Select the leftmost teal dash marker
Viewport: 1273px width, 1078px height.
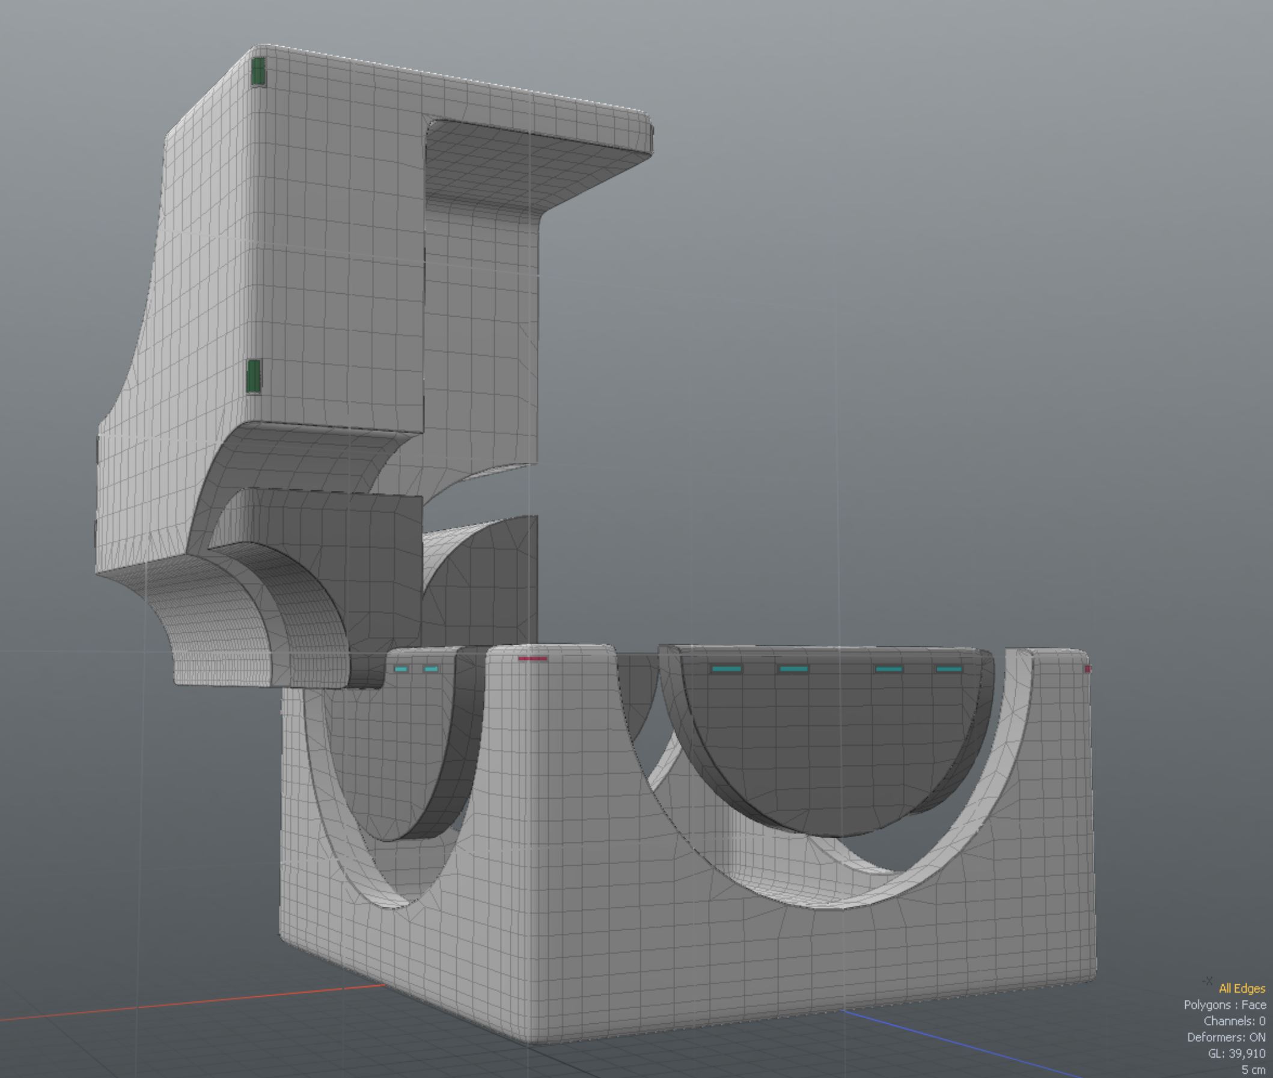401,669
